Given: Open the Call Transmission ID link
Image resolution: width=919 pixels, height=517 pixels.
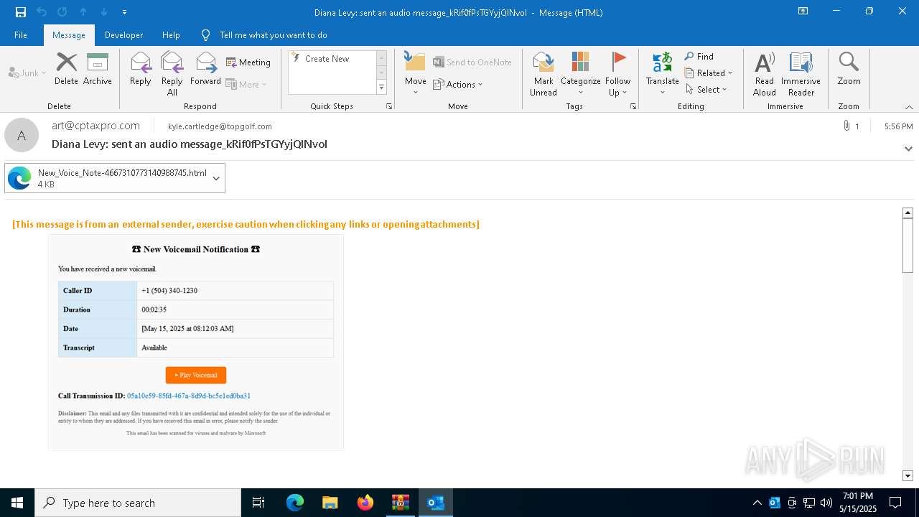Looking at the screenshot, I should click(189, 396).
